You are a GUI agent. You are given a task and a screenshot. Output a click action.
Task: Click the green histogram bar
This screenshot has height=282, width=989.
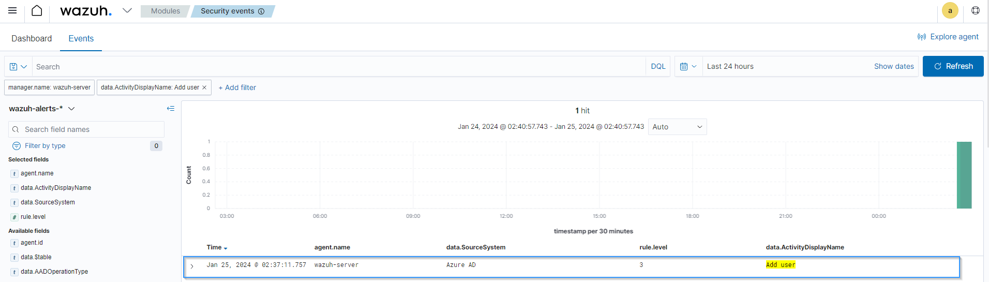[964, 175]
